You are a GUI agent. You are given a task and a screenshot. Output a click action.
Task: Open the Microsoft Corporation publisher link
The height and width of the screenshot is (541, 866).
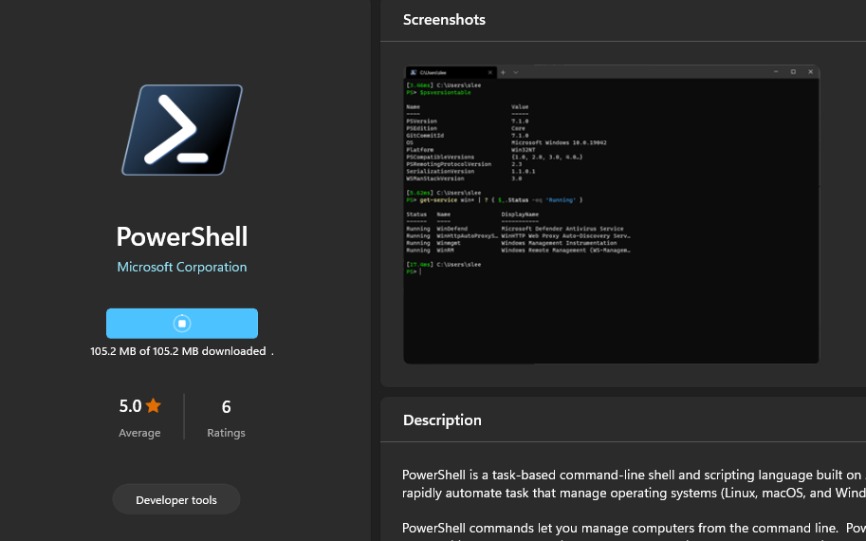182,267
